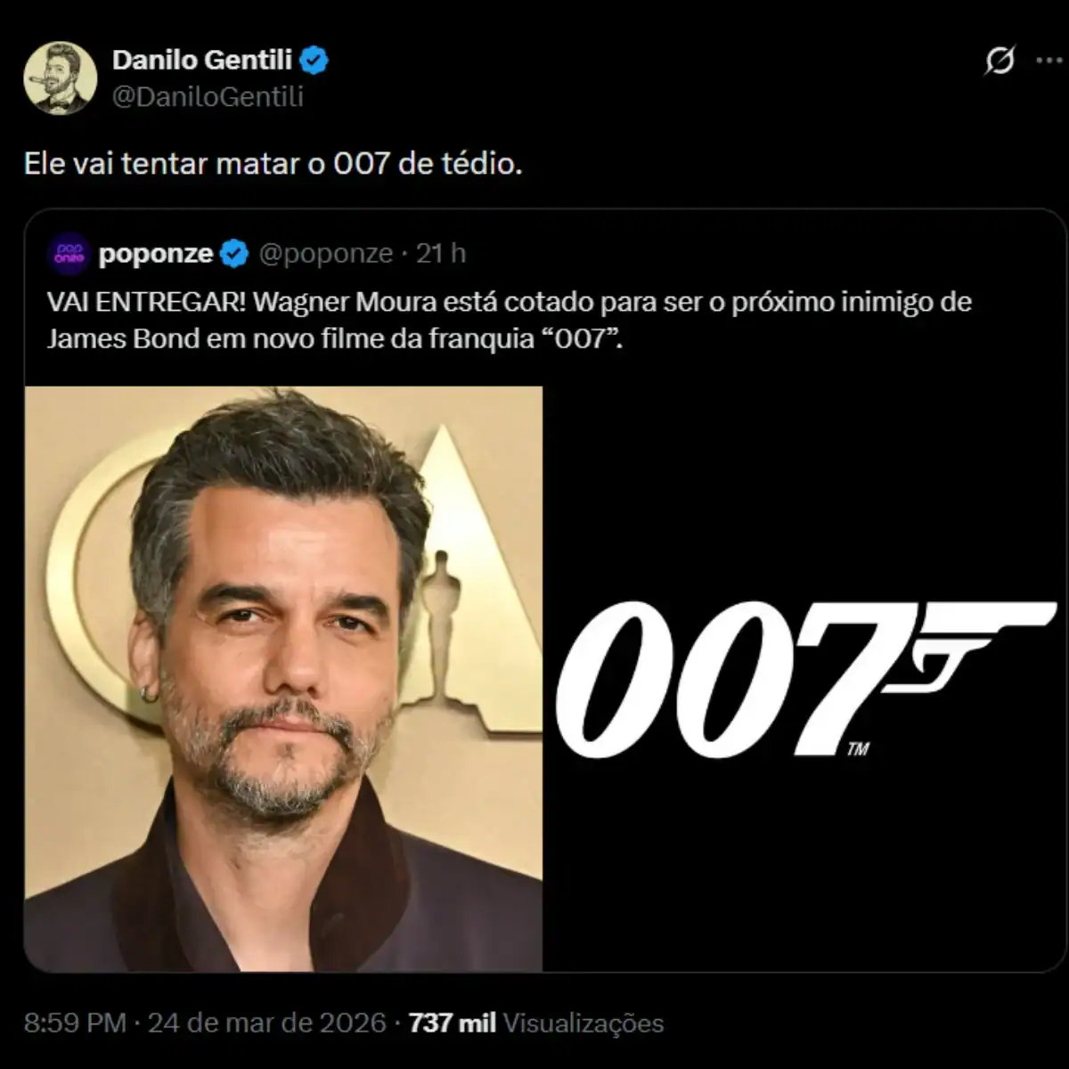Open Grok via the slashed-circle icon

coord(1000,61)
